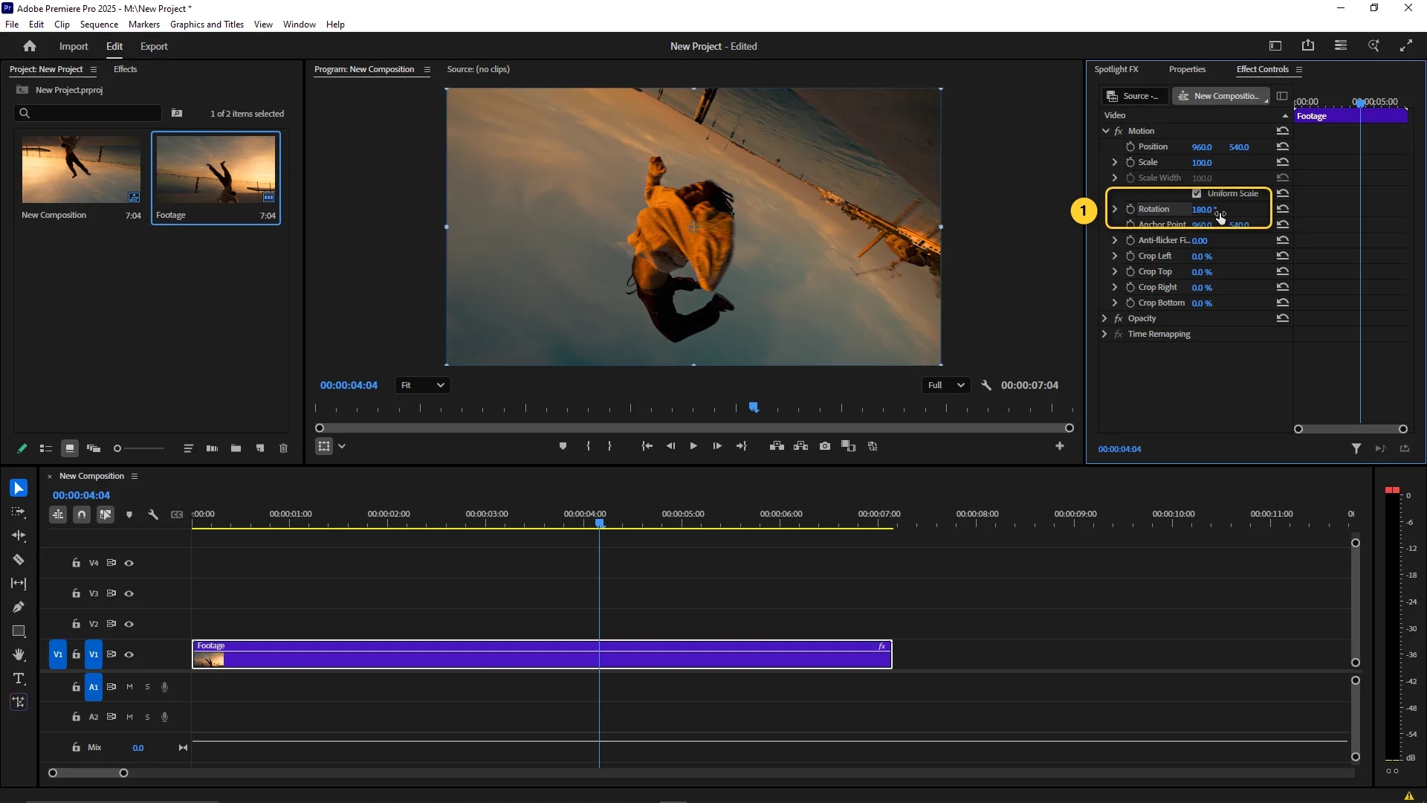Open timeline display settings wrench
This screenshot has width=1427, height=803.
tap(153, 515)
